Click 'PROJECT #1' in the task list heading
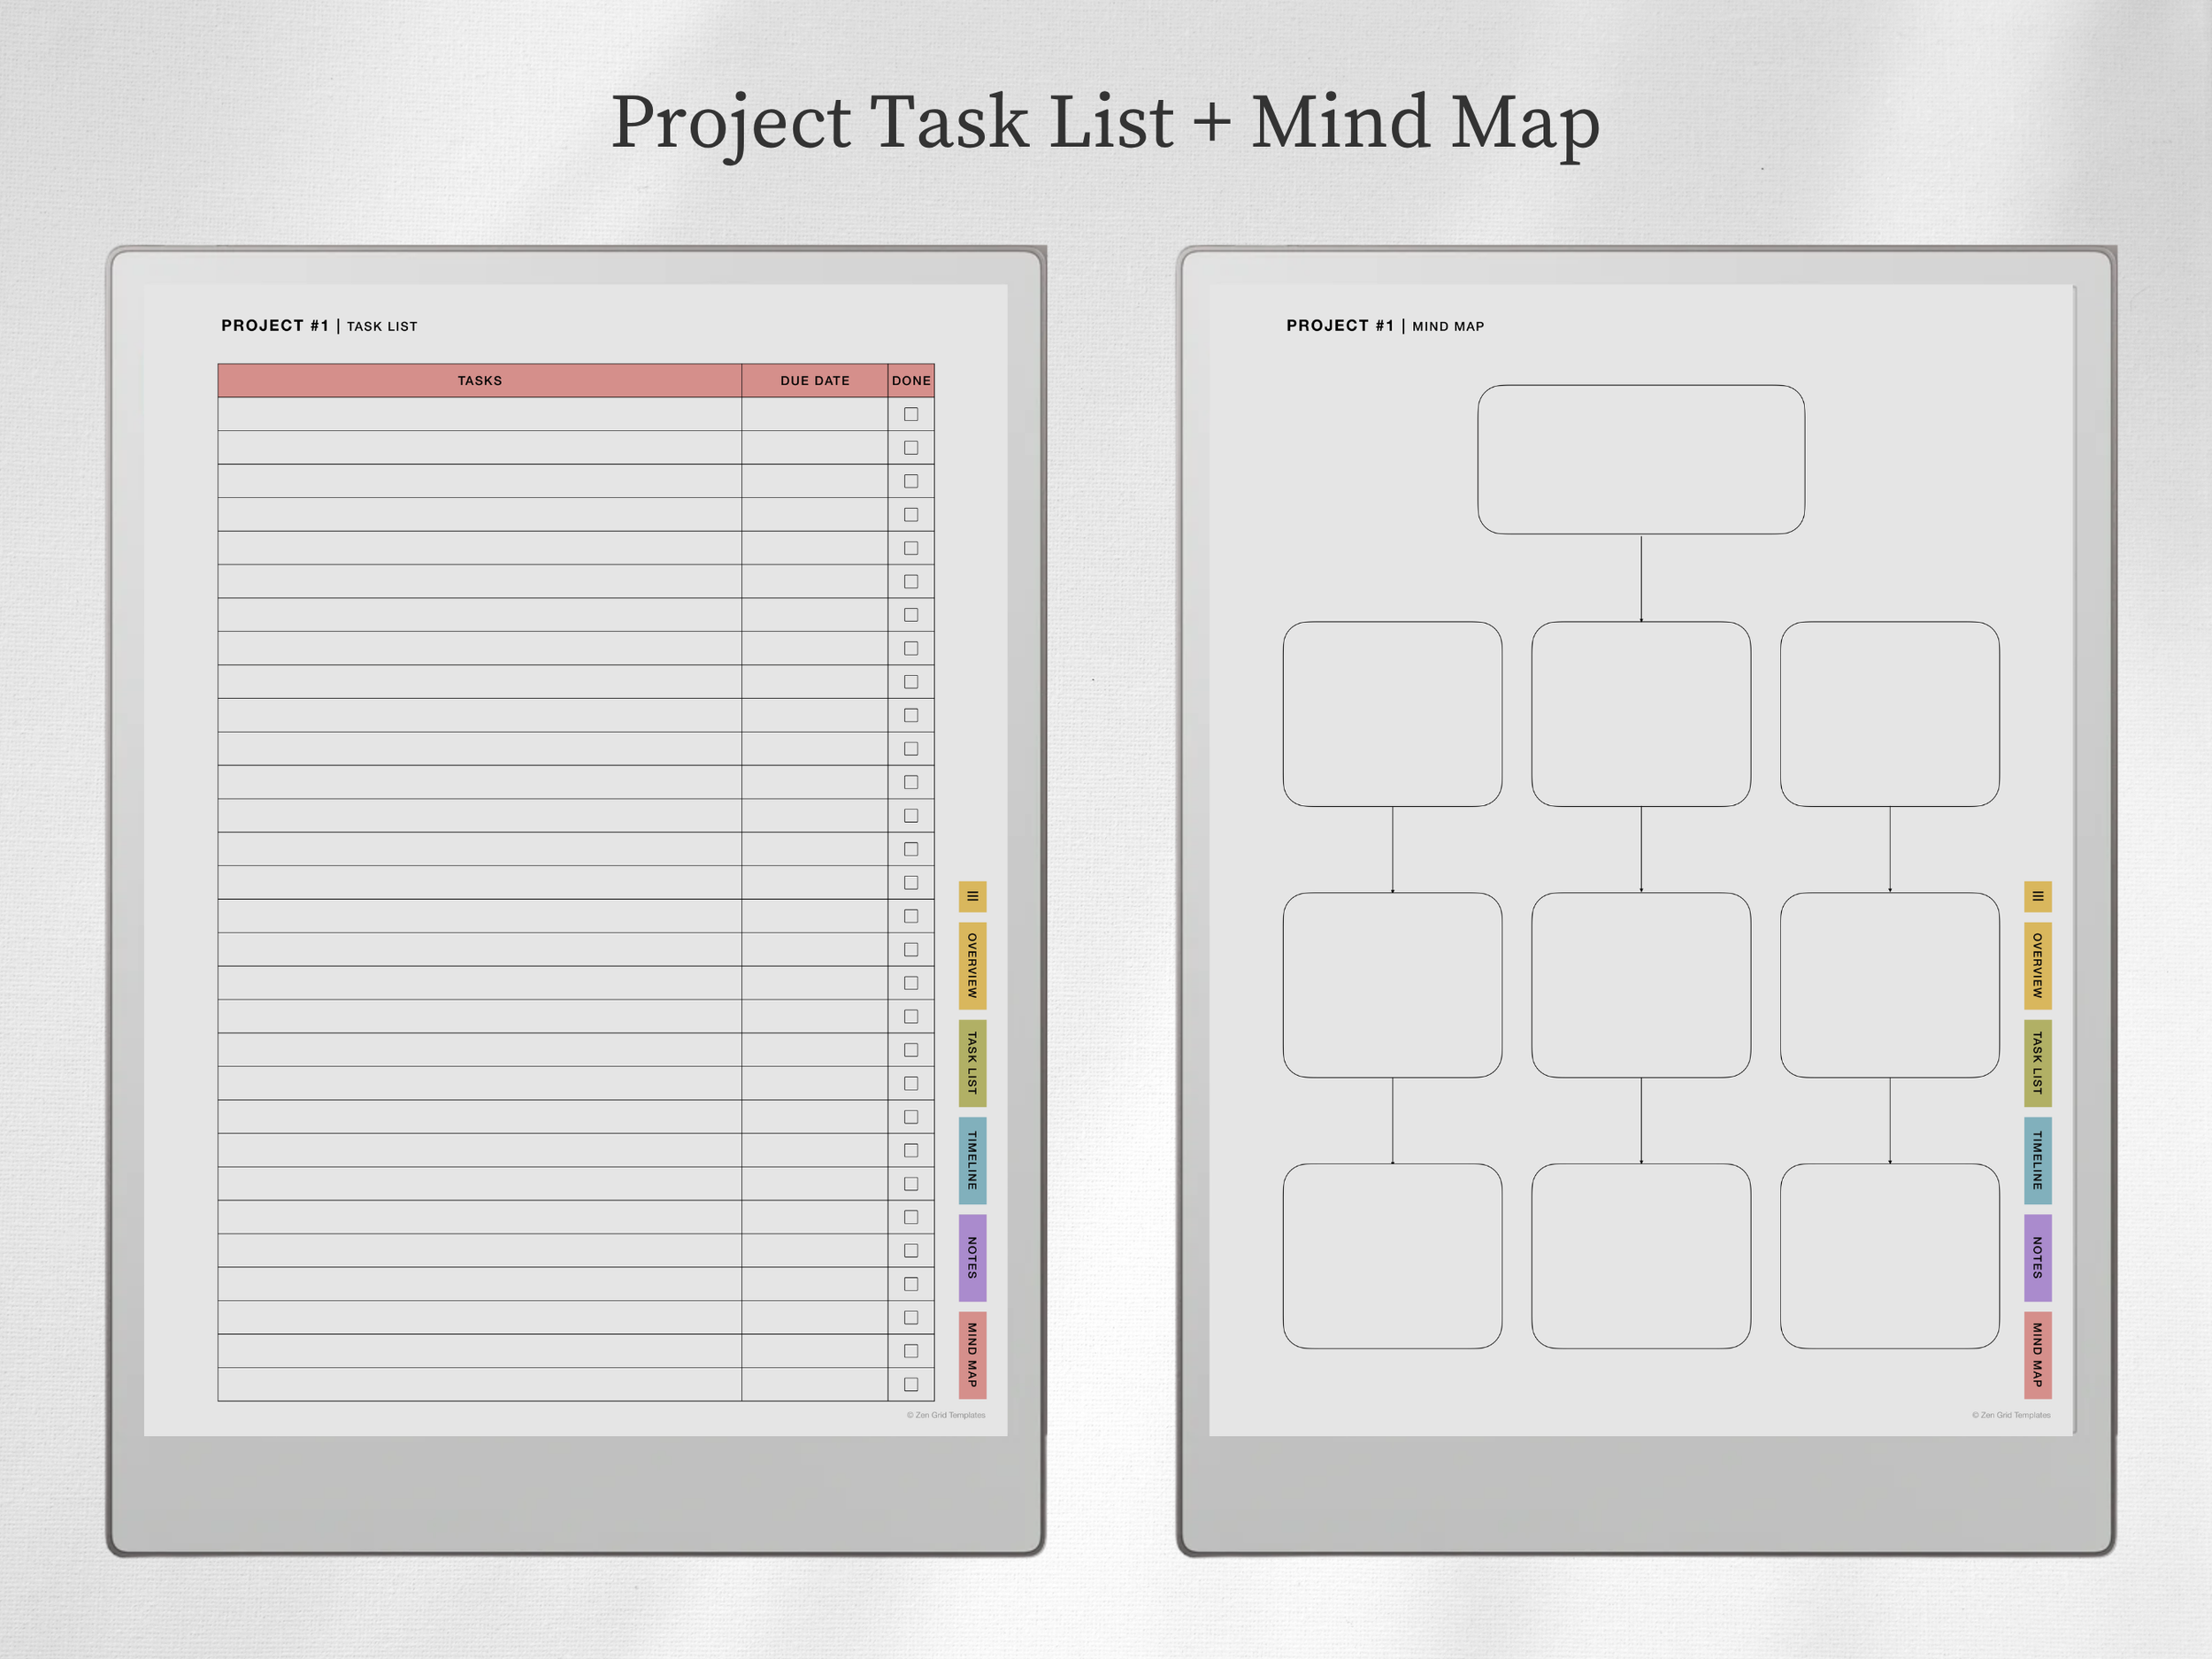 click(275, 326)
